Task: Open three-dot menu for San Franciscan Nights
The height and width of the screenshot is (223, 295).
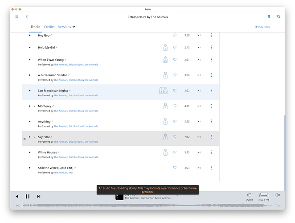Action: tap(211, 91)
